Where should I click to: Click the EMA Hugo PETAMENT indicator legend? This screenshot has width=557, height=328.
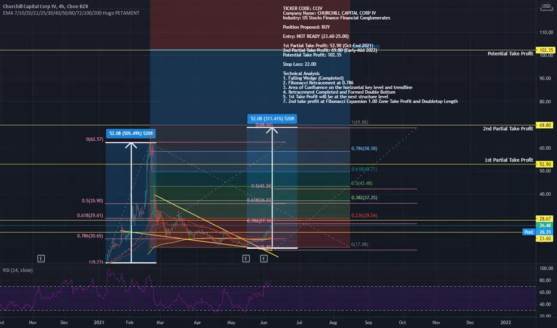pos(71,13)
